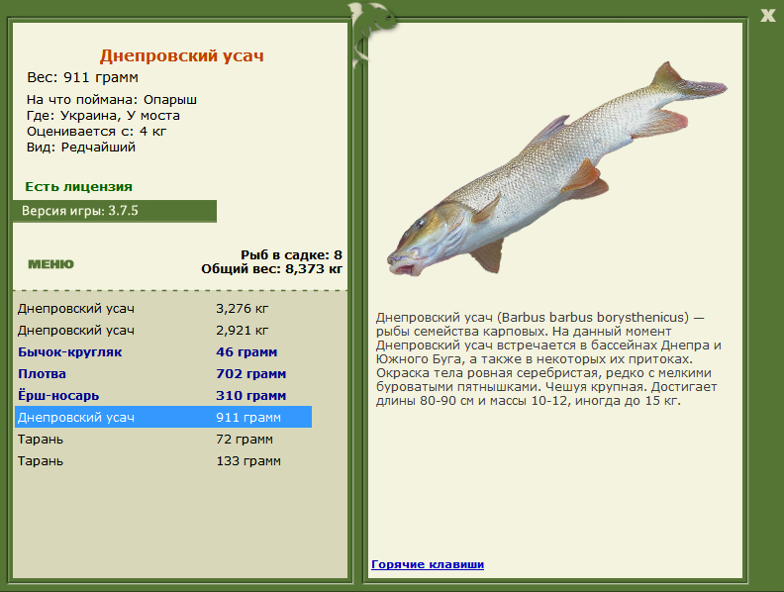Select the Ёрш-носарь list entry
This screenshot has height=592, width=784.
pyautogui.click(x=163, y=396)
